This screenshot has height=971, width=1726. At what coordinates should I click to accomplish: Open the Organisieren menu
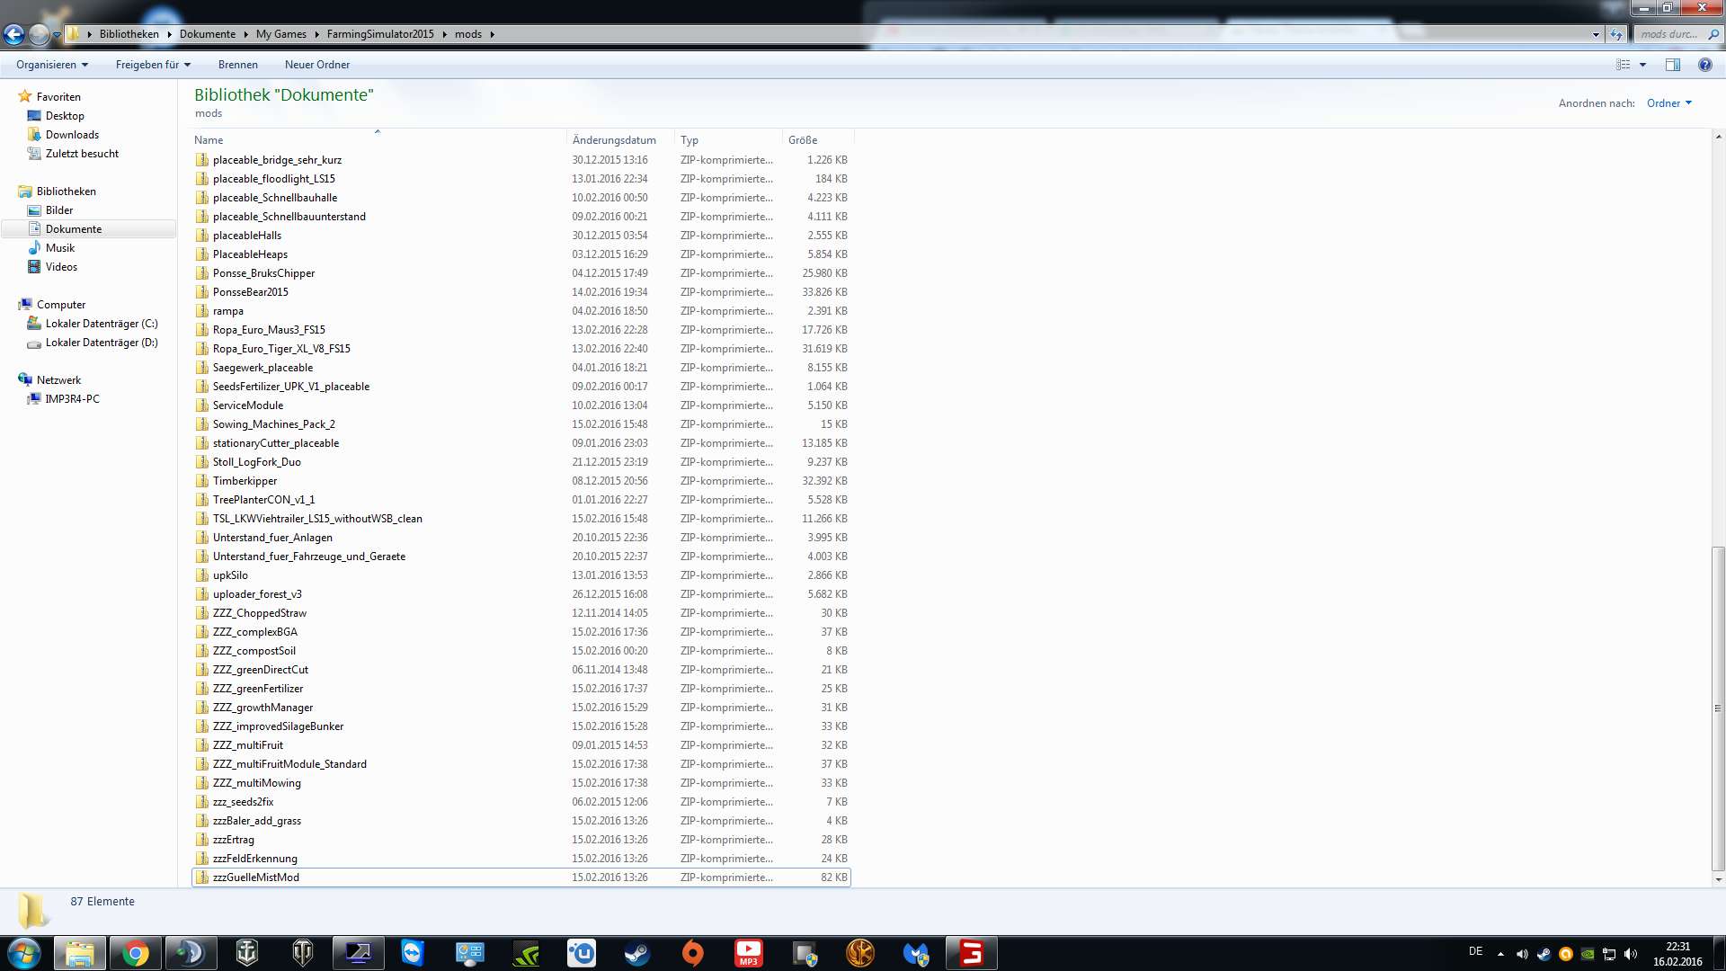pos(52,65)
